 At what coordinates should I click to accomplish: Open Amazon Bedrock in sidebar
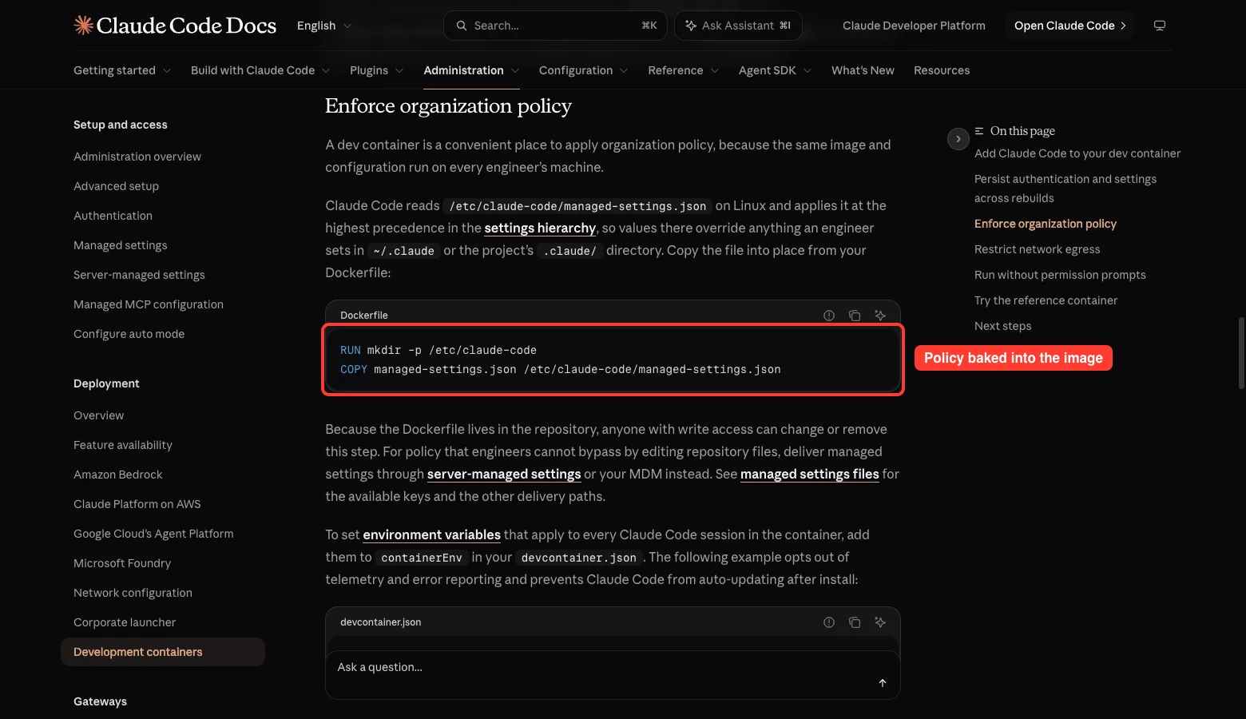point(118,475)
